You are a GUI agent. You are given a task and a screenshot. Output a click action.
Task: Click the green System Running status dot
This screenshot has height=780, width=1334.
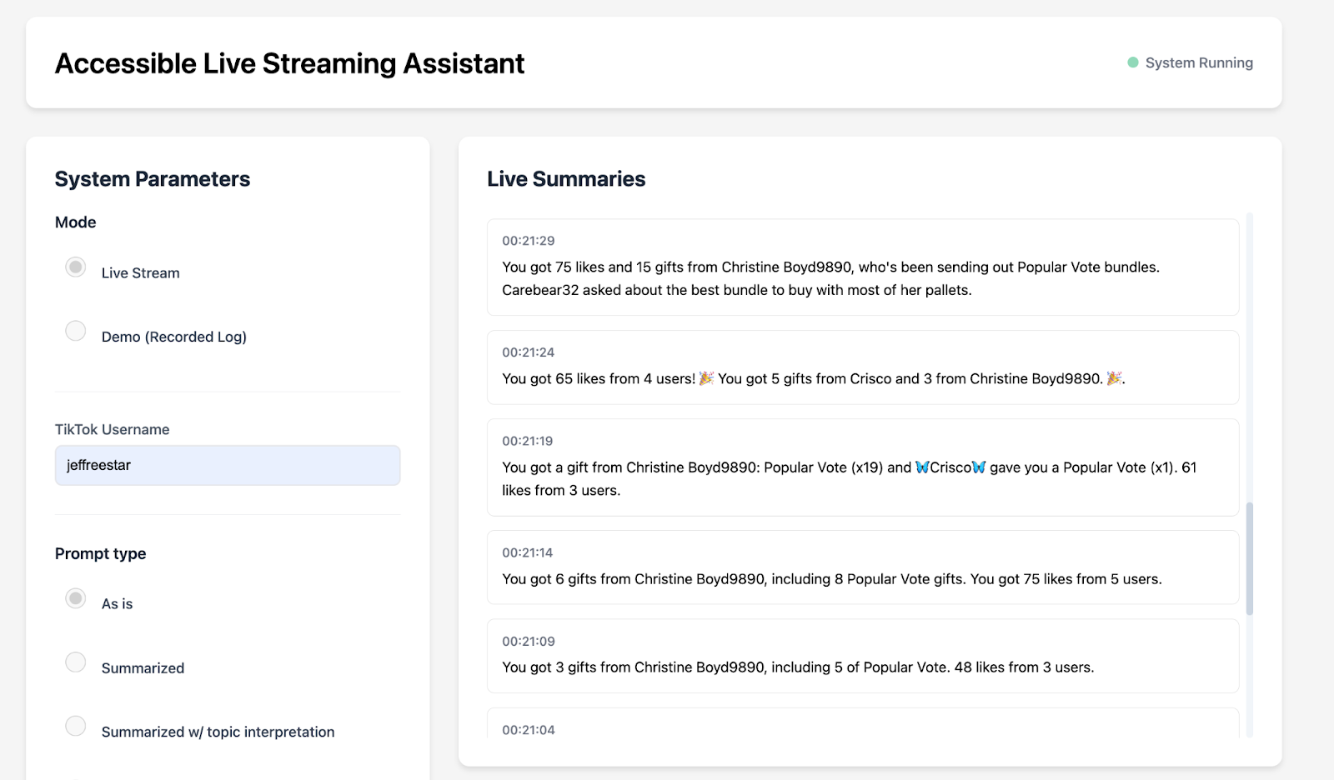1131,62
